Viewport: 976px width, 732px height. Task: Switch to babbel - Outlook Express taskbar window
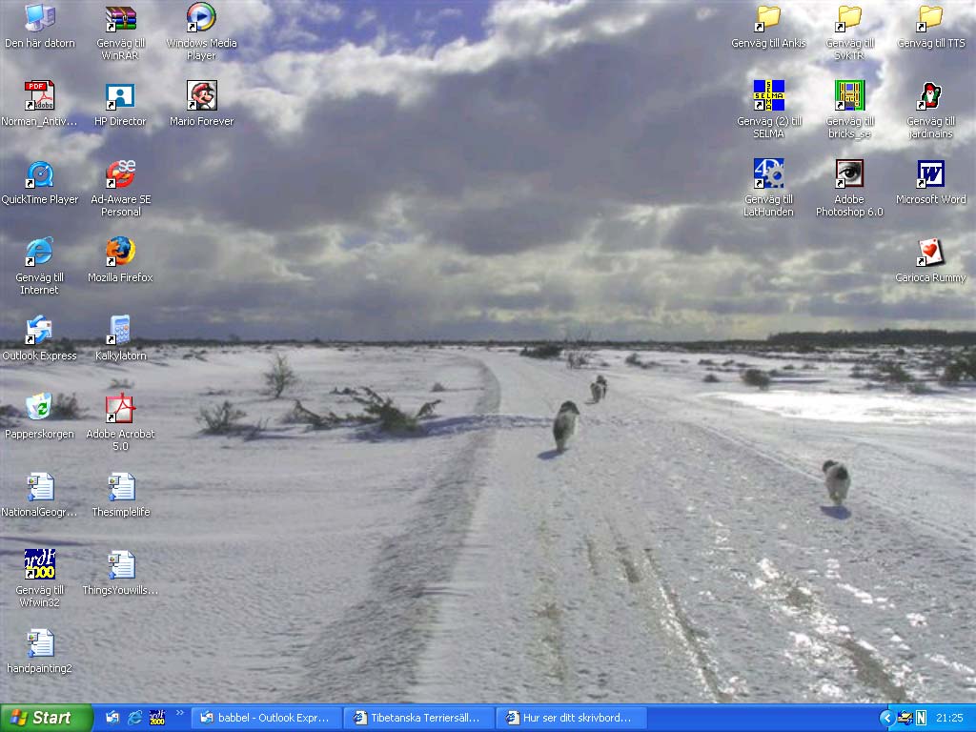[266, 718]
